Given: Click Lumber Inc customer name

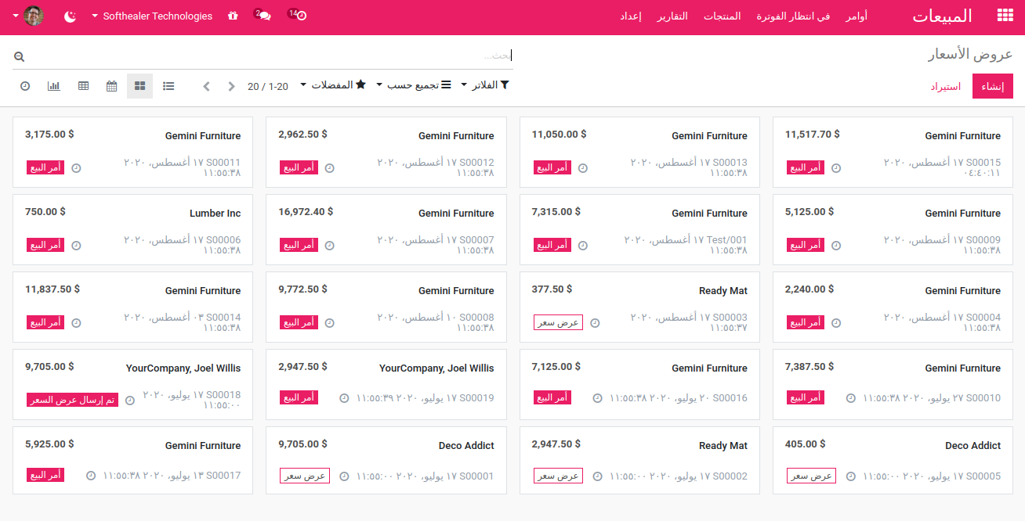Looking at the screenshot, I should click(216, 213).
